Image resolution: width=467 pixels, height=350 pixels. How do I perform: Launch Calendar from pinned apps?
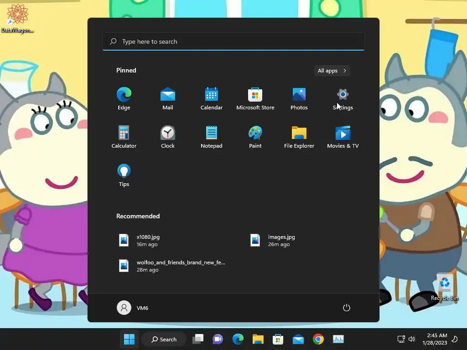(212, 99)
